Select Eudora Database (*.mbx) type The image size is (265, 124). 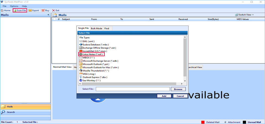pos(94,45)
